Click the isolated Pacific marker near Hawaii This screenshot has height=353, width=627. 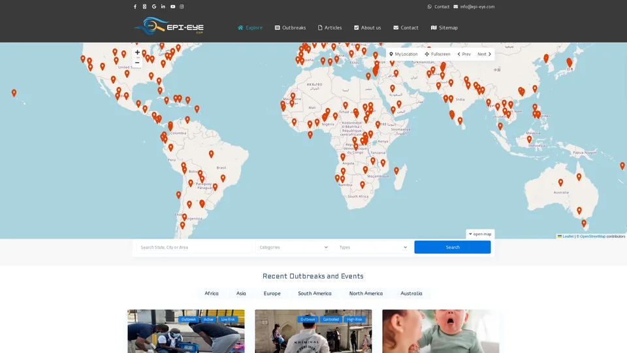tap(14, 93)
